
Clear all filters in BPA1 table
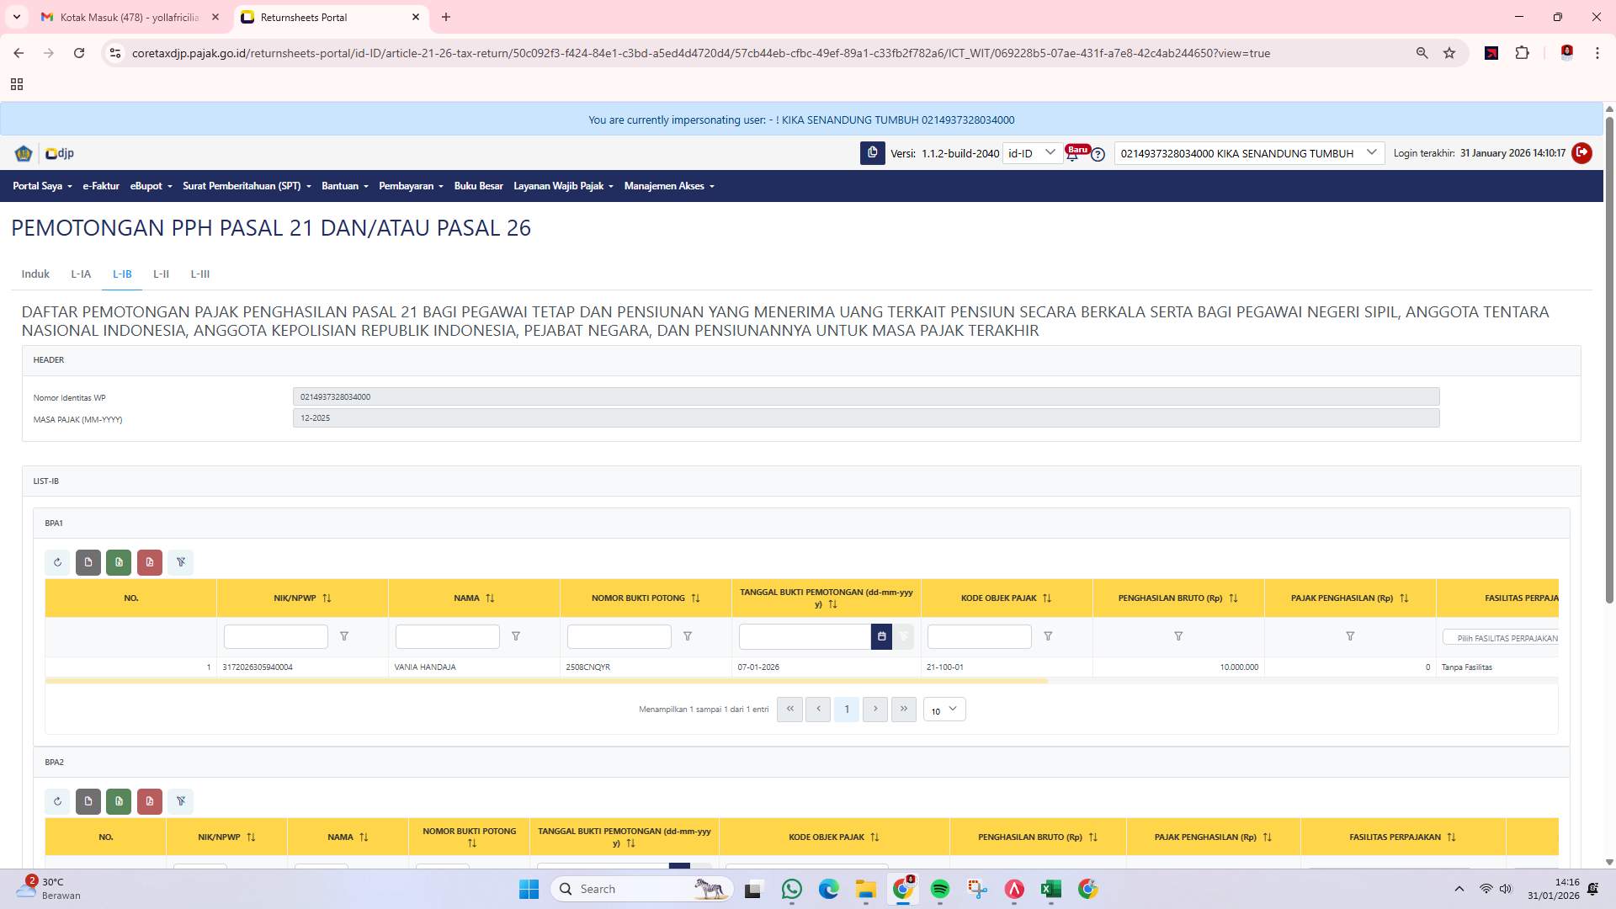[180, 562]
